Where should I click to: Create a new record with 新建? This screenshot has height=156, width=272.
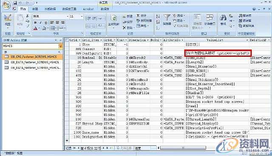pyautogui.click(x=127, y=17)
